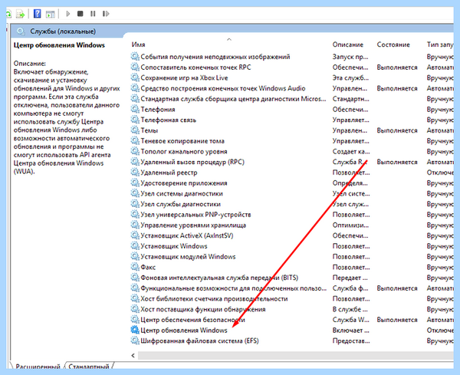Select the Факс service row

tap(148, 267)
